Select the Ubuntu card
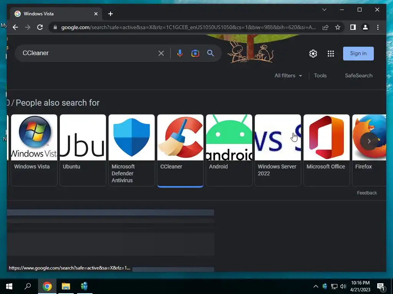 (83, 150)
